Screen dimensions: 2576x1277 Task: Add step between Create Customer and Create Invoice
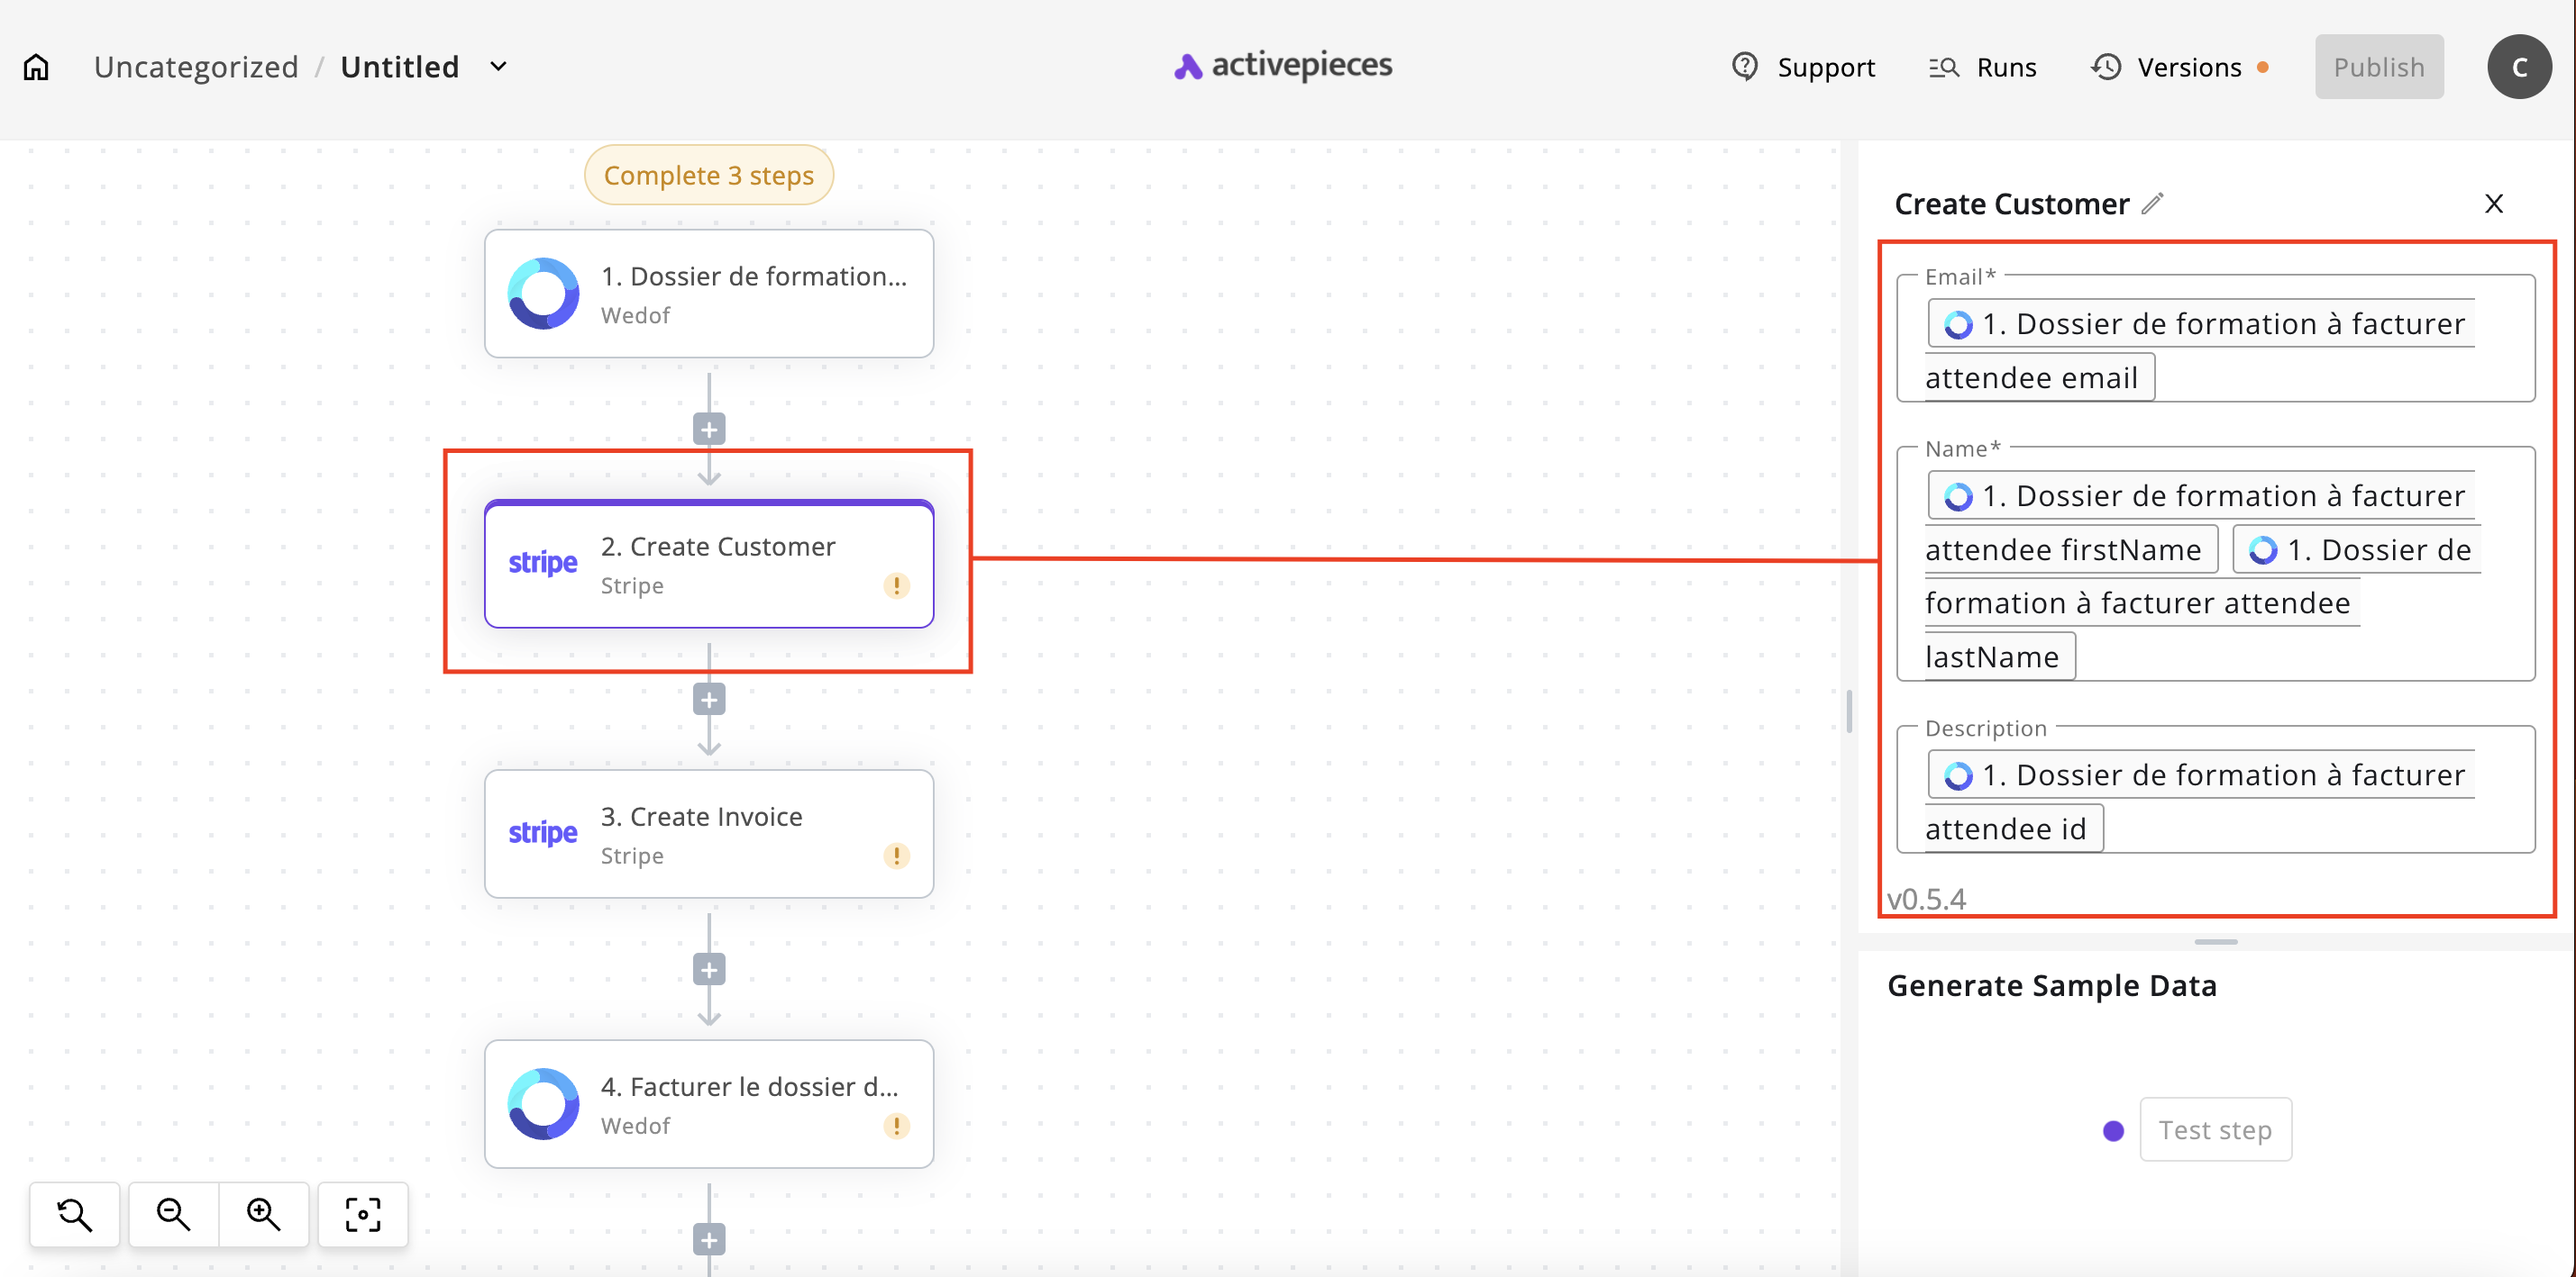click(x=709, y=700)
